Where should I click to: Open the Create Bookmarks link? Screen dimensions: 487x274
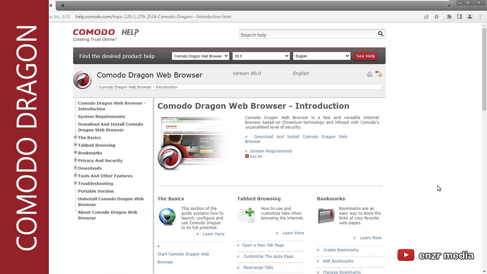(x=341, y=250)
